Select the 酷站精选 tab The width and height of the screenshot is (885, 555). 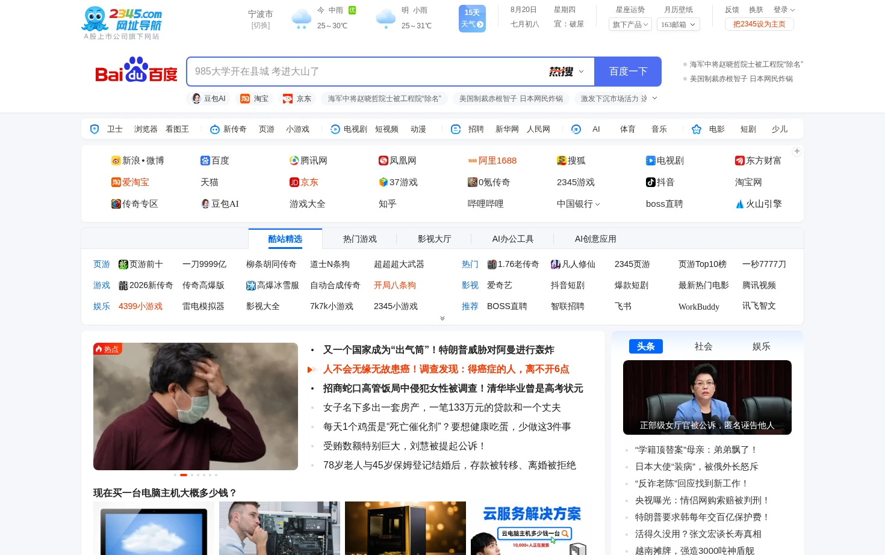285,239
